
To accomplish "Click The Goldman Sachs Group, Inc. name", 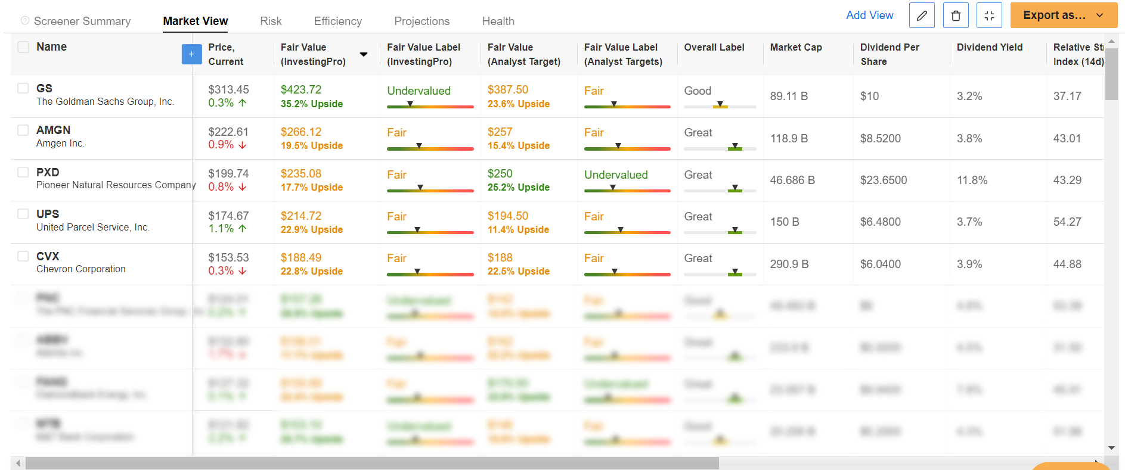I will [x=105, y=101].
